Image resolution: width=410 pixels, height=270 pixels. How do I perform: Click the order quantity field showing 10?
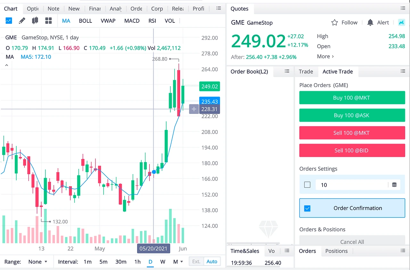point(352,185)
